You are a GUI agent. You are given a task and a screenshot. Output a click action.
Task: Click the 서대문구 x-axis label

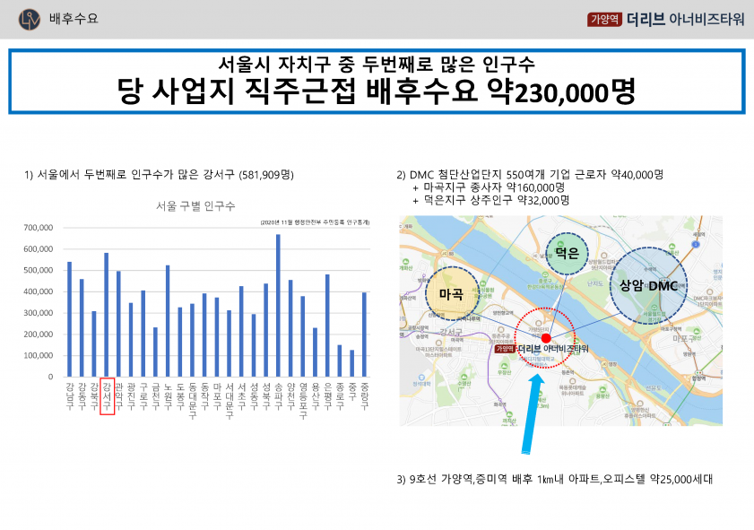(230, 401)
